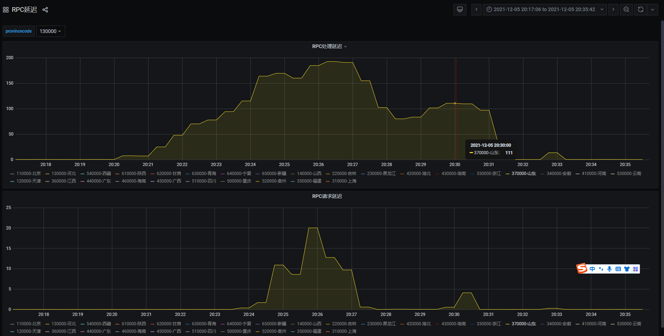Change 430000-湖南 color swatch in bottom legend
The height and width of the screenshot is (336, 664).
[437, 324]
